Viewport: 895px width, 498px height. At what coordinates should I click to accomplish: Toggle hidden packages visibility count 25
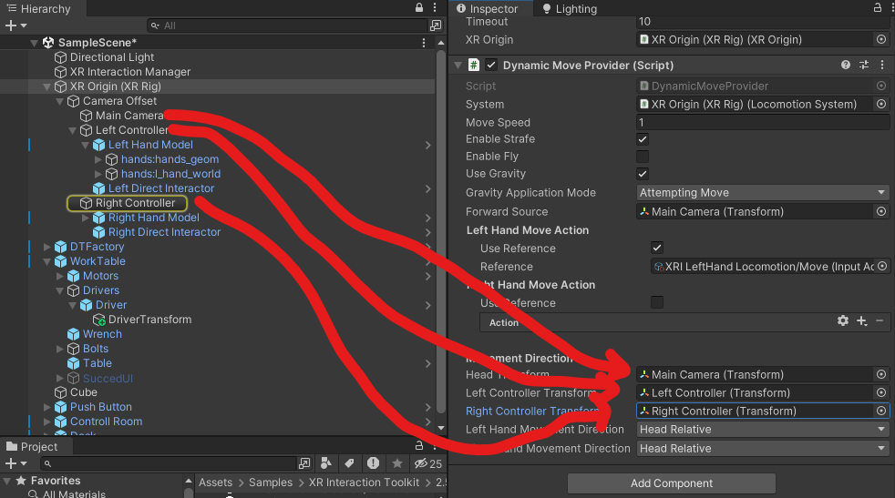(428, 463)
